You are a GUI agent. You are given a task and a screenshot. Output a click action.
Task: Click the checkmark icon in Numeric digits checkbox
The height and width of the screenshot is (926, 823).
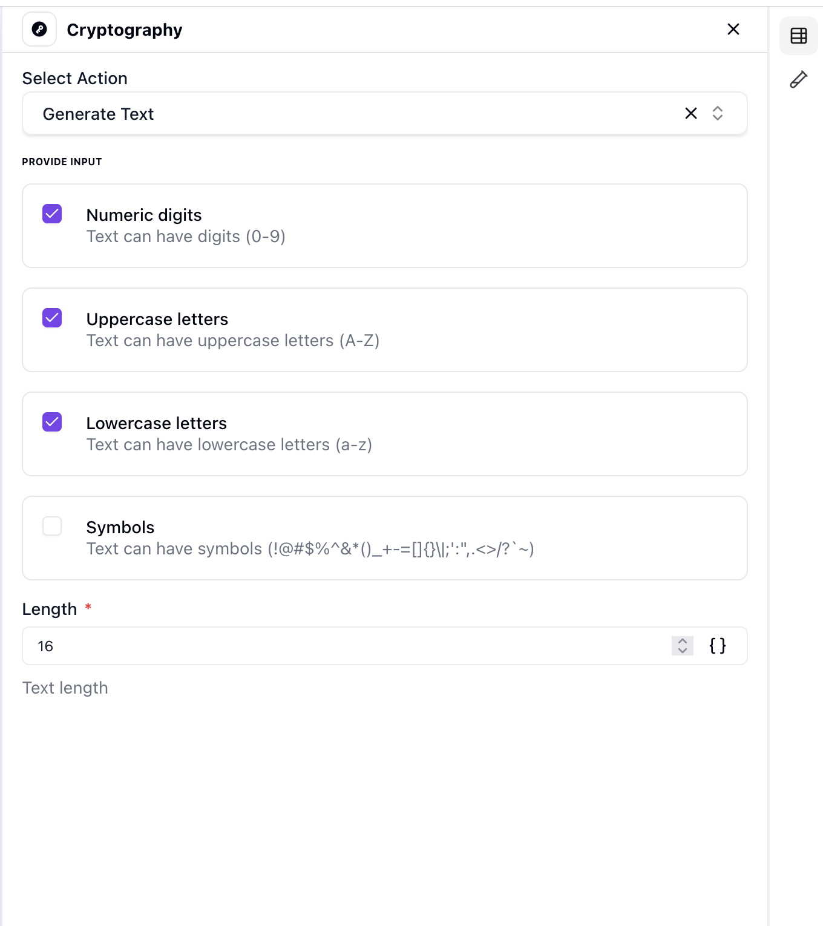[51, 214]
